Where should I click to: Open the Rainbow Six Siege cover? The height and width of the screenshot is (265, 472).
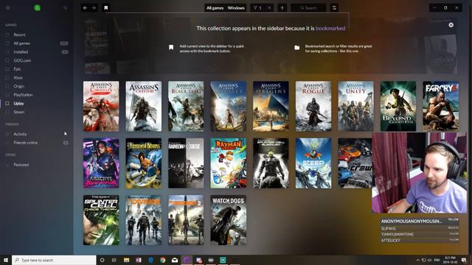[186, 163]
